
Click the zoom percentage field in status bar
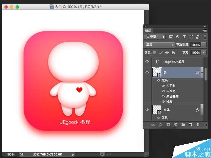(x=11, y=154)
